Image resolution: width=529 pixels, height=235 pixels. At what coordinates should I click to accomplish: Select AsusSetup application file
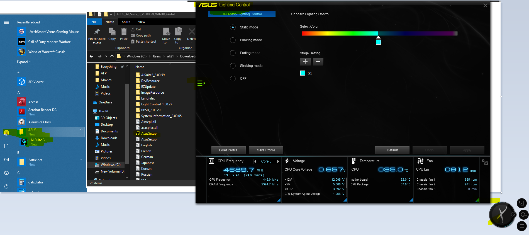tap(146, 134)
